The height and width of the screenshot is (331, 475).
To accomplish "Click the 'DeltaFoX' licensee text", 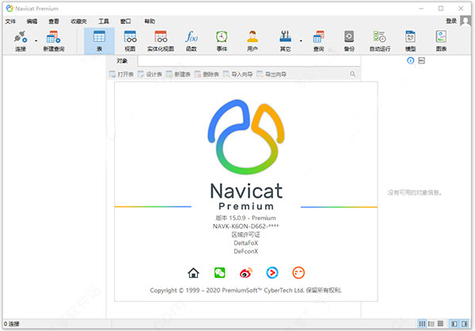I will (x=245, y=243).
